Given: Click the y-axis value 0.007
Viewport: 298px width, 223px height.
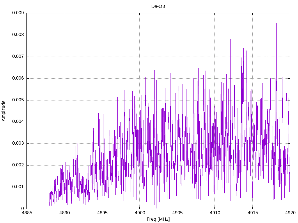Looking at the screenshot, I should (x=18, y=57).
